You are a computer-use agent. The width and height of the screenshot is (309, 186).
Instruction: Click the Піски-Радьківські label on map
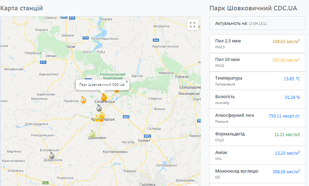105,39
